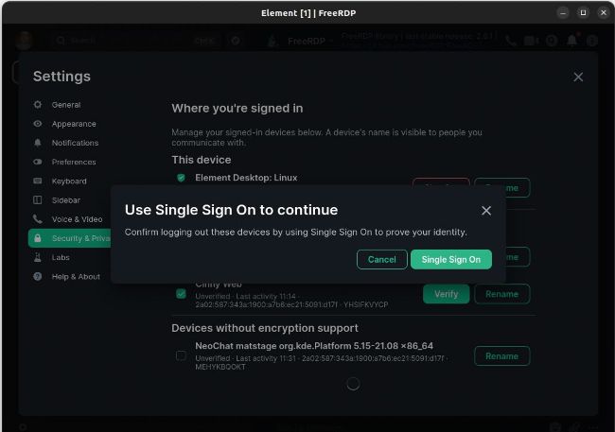Viewport: 615px width, 432px height.
Task: Rename the Cinny Web device
Action: tap(501, 294)
